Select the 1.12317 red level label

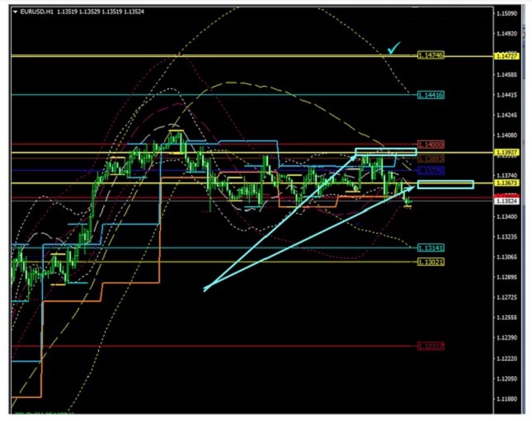(x=431, y=346)
